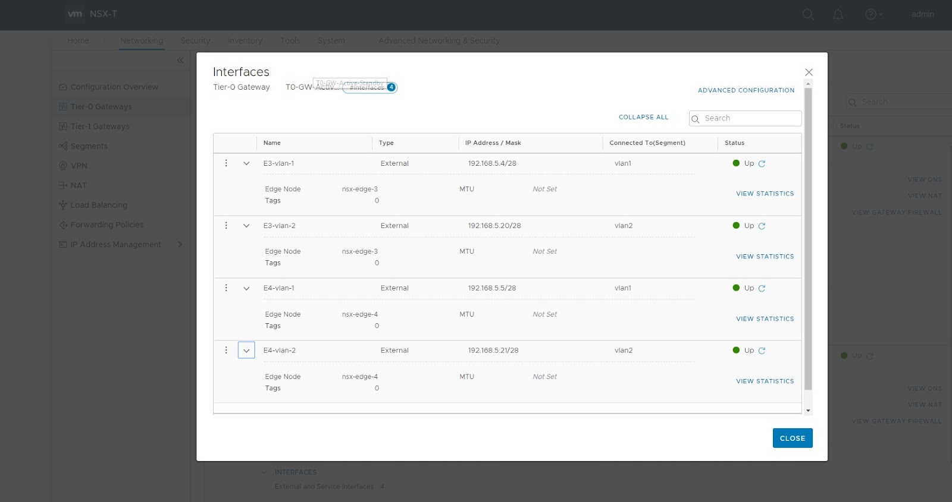
Task: Collapse the E3-vlan-1 interface details
Action: (246, 163)
